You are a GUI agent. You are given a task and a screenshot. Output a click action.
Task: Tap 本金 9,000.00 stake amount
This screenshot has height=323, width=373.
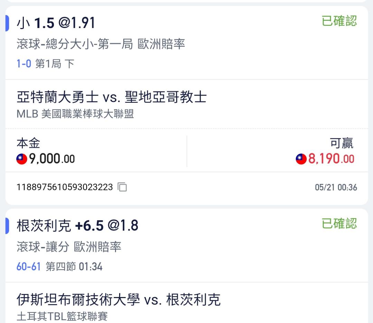(x=52, y=159)
